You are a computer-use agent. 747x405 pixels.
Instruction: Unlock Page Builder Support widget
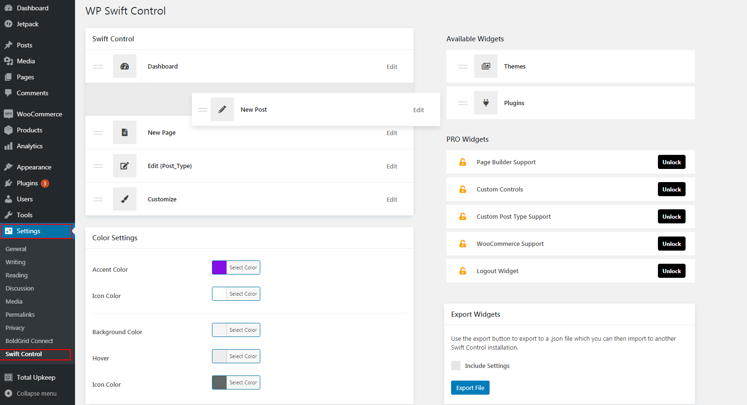[x=671, y=162]
